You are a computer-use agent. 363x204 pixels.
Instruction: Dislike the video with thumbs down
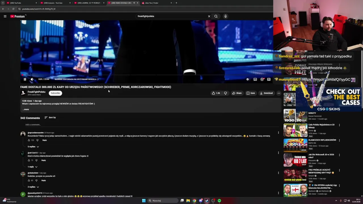tap(225, 93)
